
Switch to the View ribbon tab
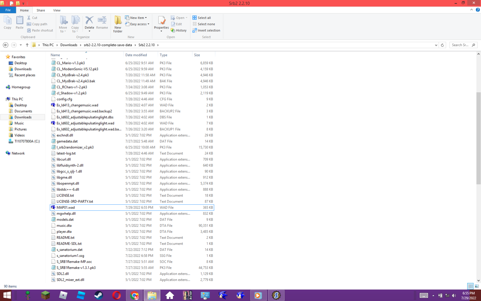click(57, 10)
